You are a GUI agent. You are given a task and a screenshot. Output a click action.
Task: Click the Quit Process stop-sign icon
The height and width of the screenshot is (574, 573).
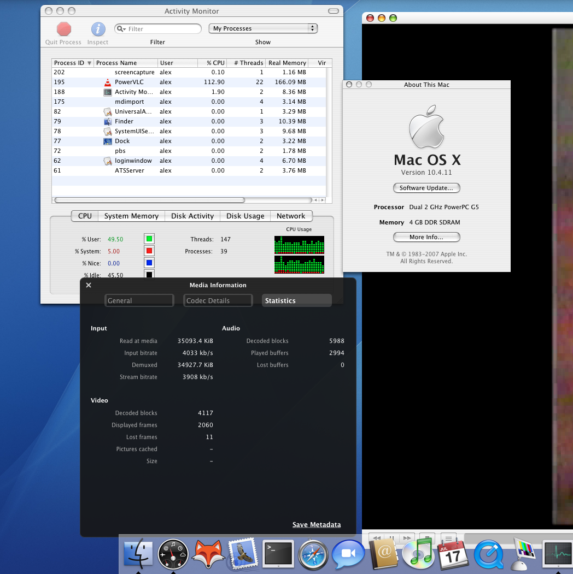click(x=64, y=29)
